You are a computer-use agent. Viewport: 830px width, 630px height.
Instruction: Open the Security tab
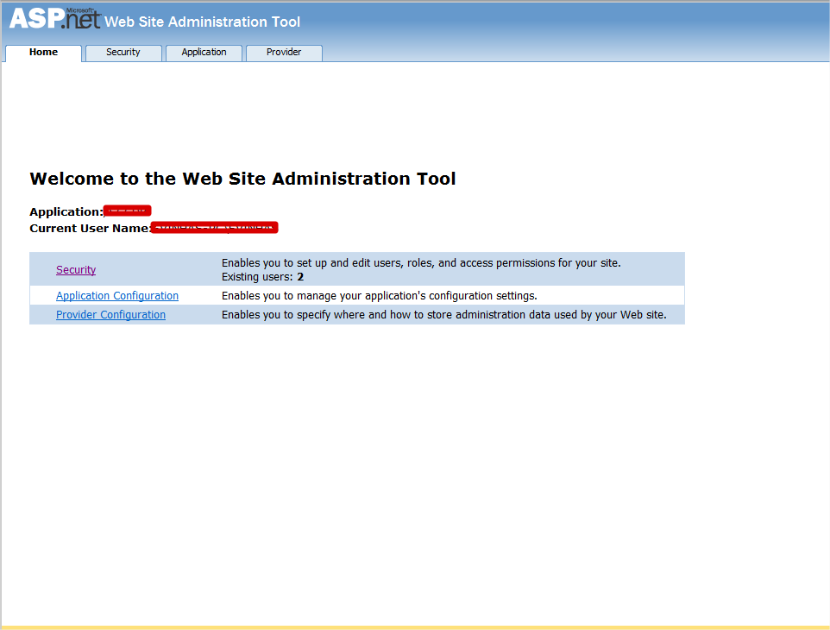(x=123, y=53)
